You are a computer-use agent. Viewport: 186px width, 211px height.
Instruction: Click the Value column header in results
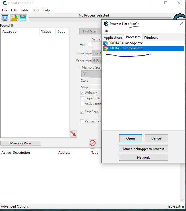[x=47, y=32]
